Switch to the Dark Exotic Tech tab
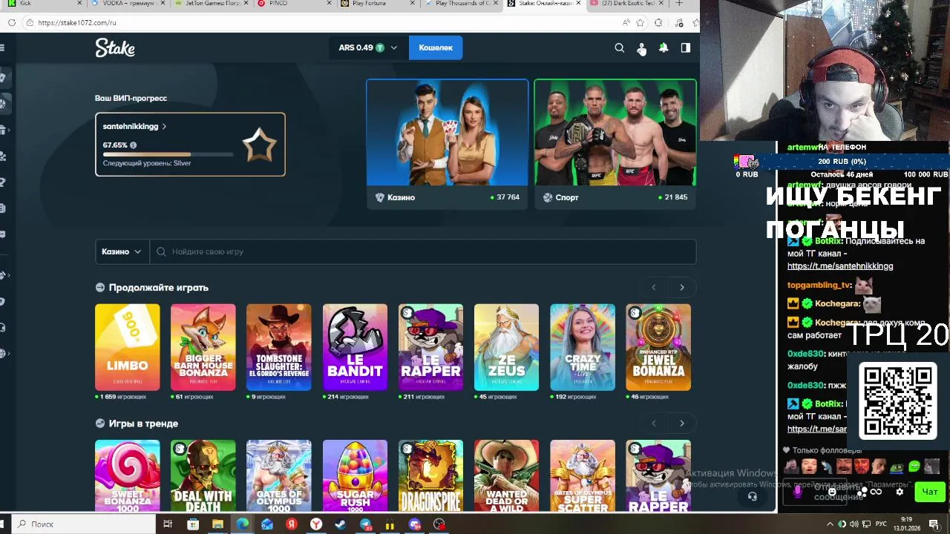Viewport: 950px width, 534px height. [627, 4]
